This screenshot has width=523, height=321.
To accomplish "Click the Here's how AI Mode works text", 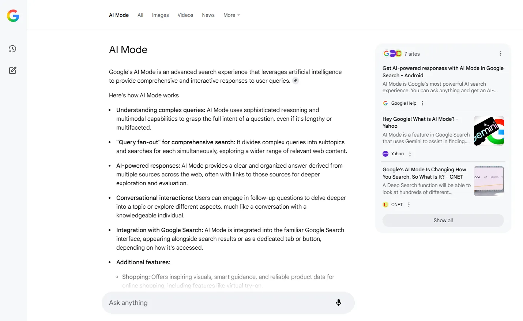I will (x=144, y=96).
